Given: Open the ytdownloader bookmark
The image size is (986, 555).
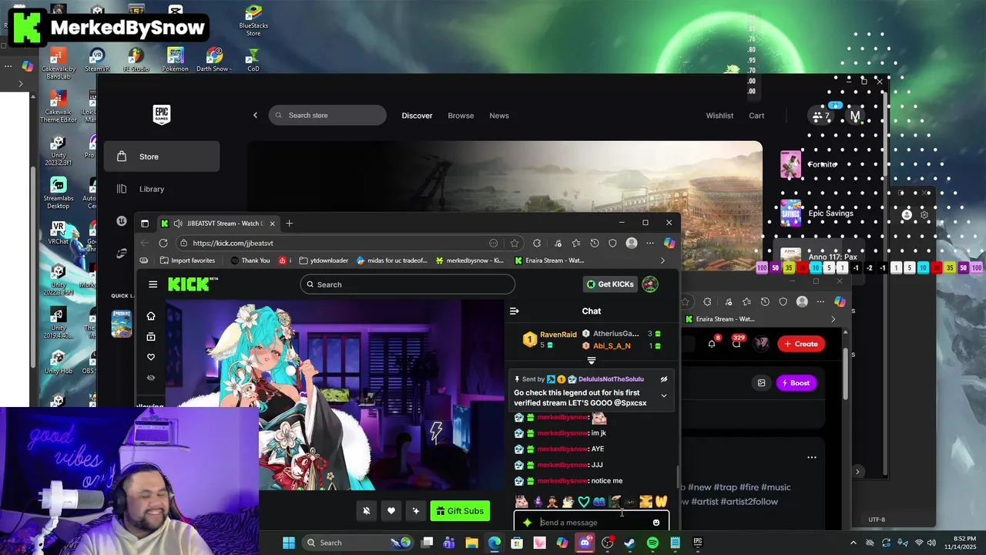Looking at the screenshot, I should pyautogui.click(x=324, y=261).
